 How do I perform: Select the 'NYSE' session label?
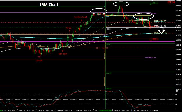[69, 28]
